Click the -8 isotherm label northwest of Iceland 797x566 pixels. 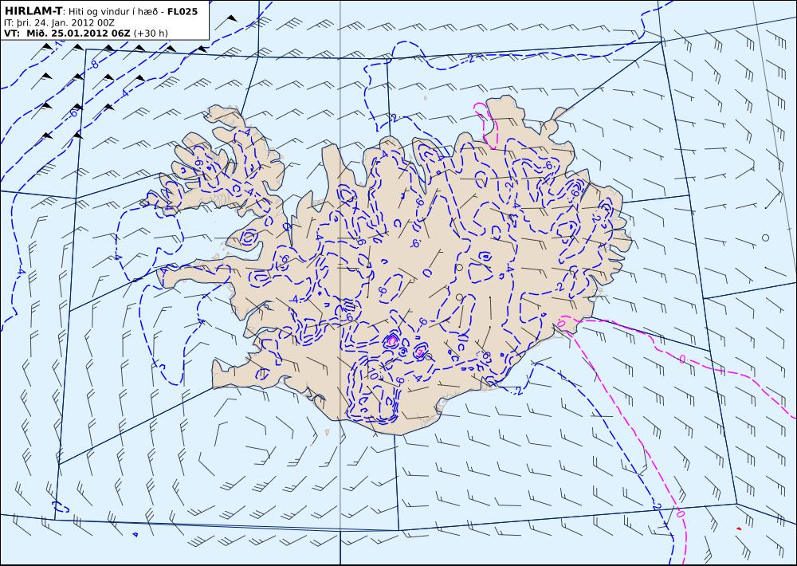tap(94, 65)
